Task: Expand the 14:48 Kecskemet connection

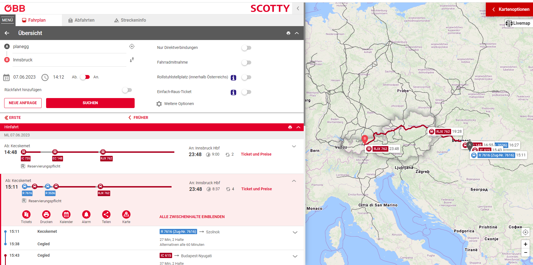Action: (x=294, y=146)
